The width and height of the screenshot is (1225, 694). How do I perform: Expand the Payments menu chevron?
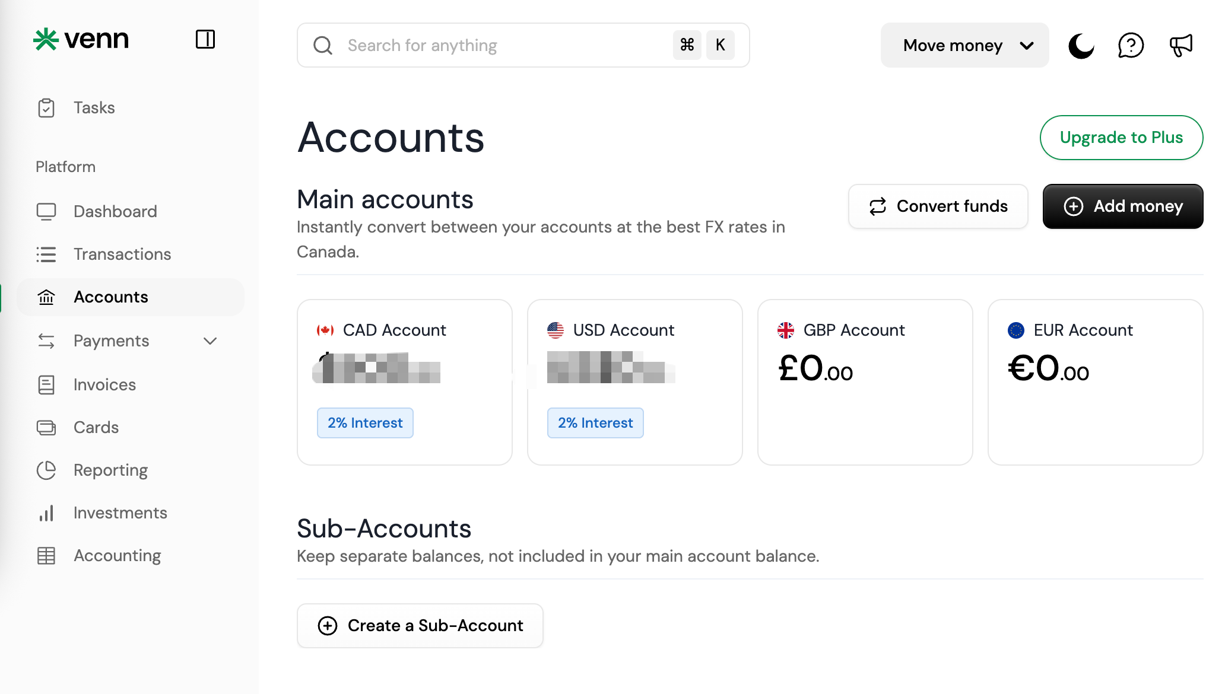210,341
